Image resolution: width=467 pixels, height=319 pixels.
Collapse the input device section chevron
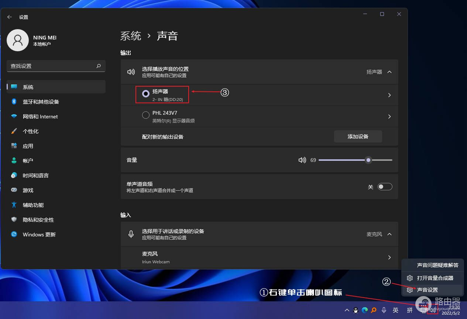[x=389, y=234]
